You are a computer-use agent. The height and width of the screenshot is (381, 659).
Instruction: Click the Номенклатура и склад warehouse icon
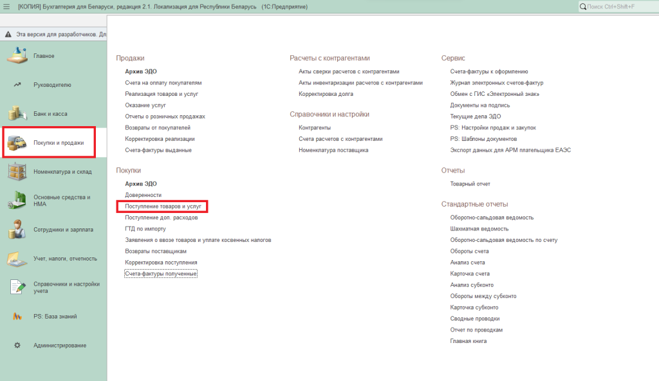point(17,172)
